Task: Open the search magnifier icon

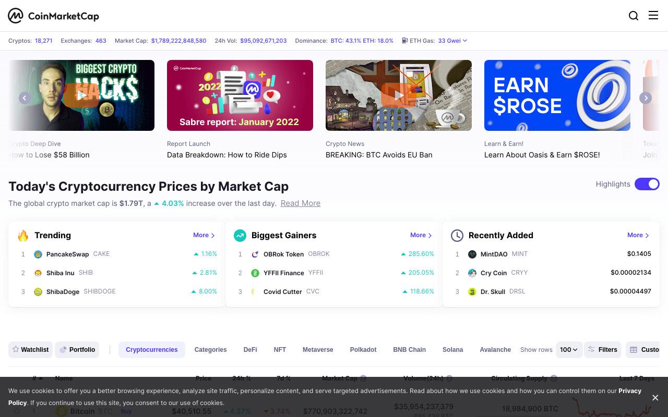Action: coord(634,16)
